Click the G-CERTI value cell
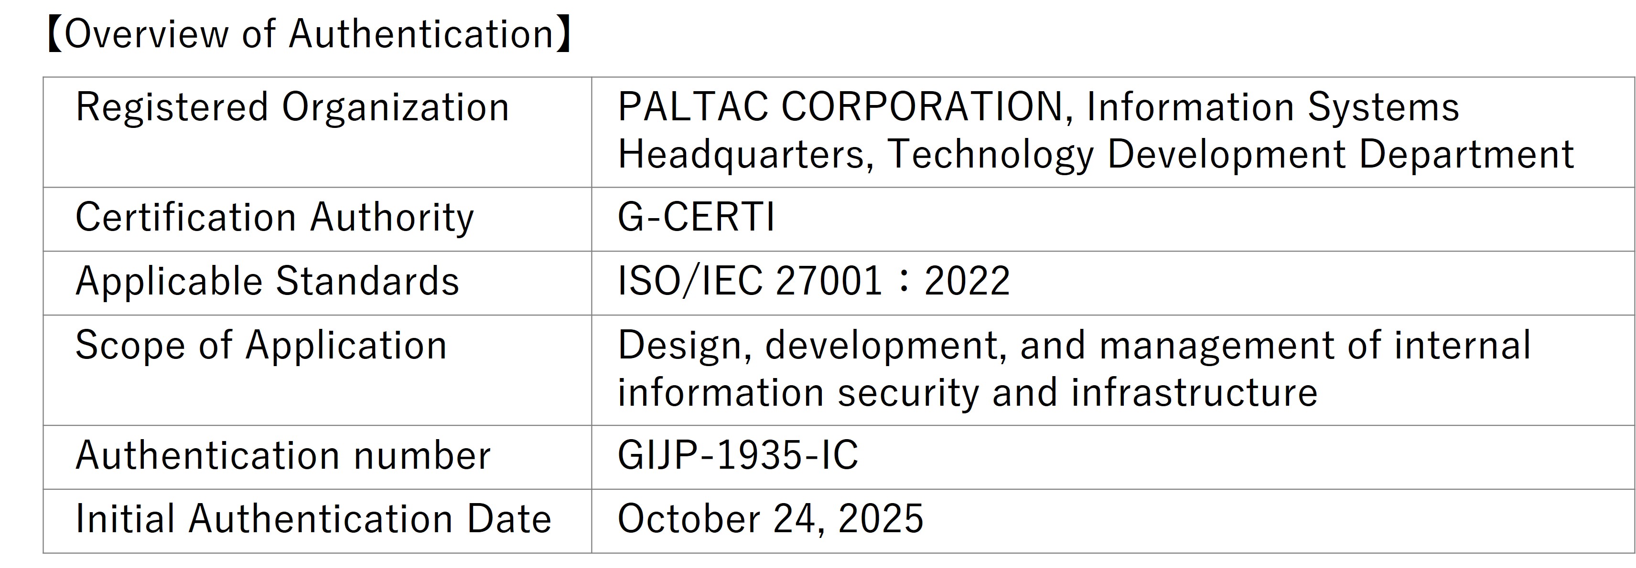 tap(696, 218)
